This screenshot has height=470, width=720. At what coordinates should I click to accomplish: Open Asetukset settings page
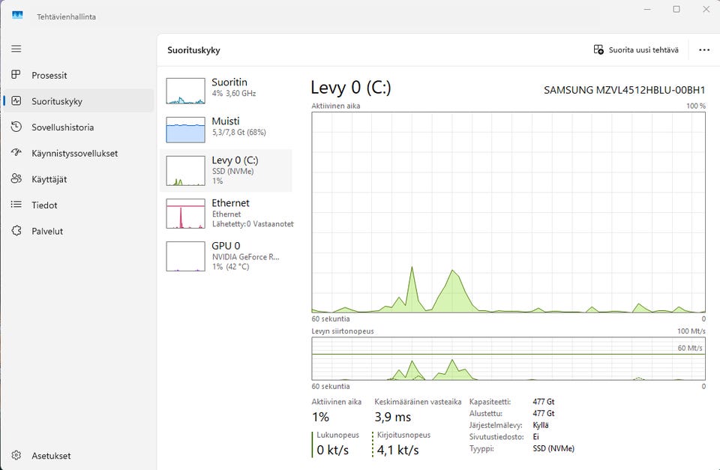coord(79,456)
